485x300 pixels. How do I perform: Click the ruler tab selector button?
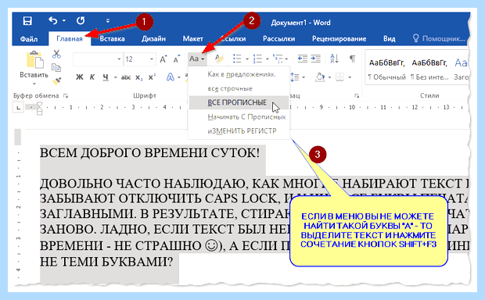pos(18,108)
